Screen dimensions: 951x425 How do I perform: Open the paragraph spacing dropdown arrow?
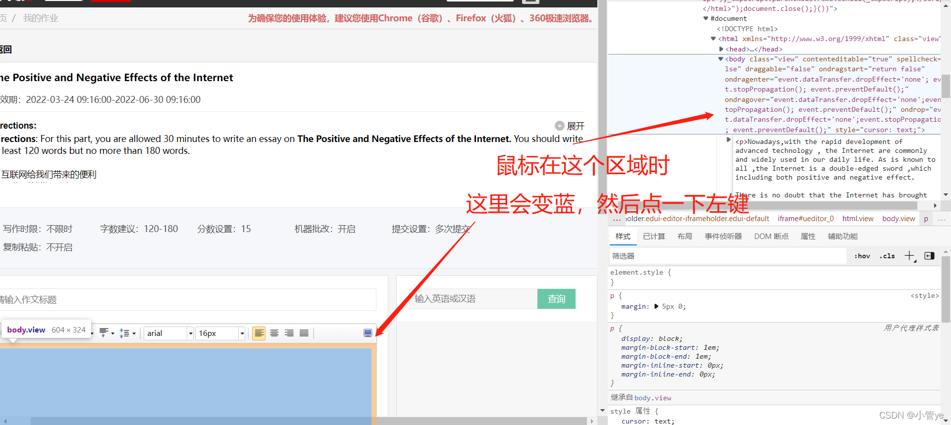pyautogui.click(x=113, y=333)
